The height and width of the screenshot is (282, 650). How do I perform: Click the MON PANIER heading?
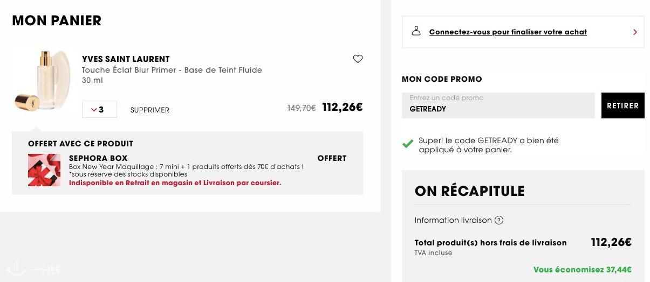57,20
